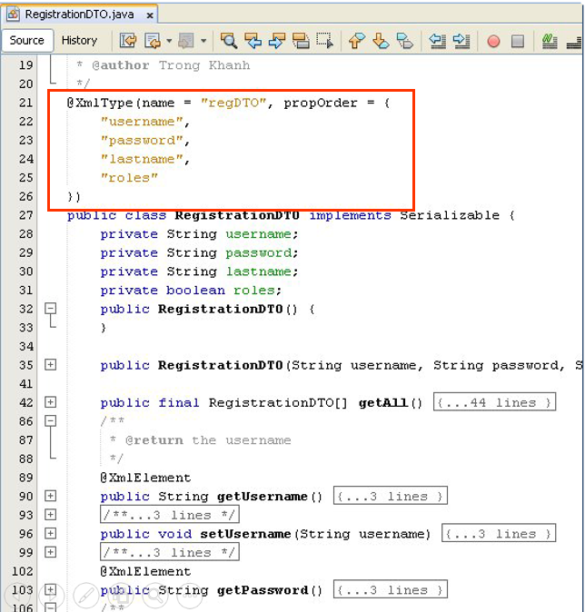Click the folded box after getPassword()
The height and width of the screenshot is (612, 585).
[391, 589]
